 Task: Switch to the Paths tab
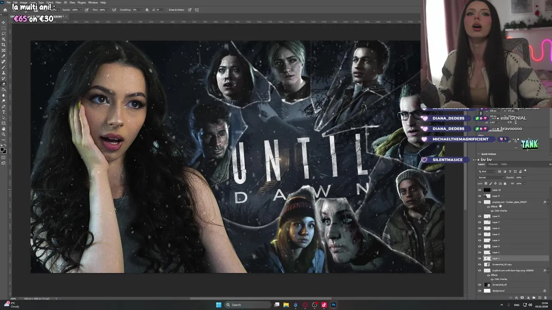pos(504,164)
